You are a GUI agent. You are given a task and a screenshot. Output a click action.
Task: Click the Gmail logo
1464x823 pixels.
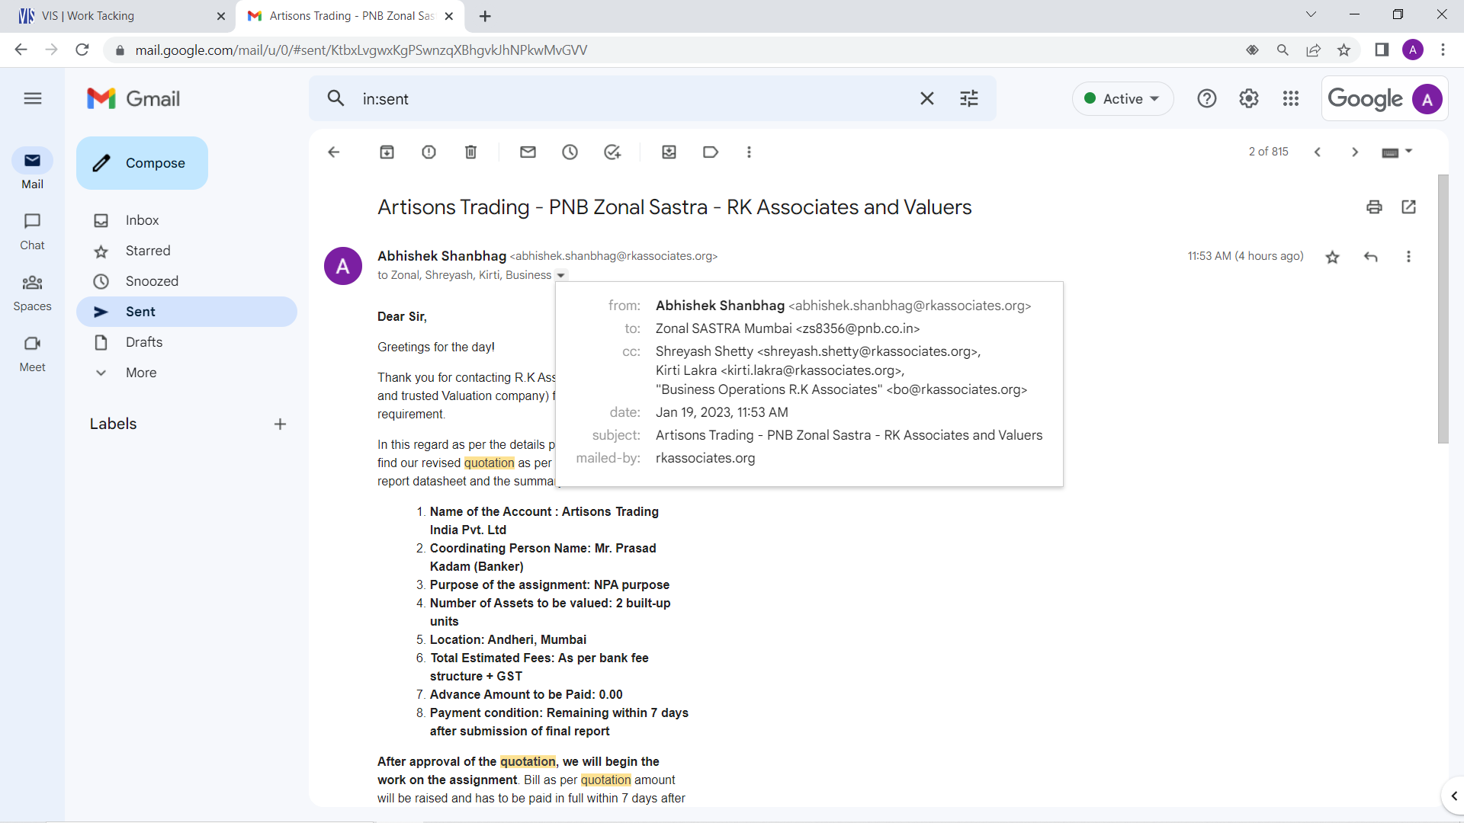[x=133, y=98]
